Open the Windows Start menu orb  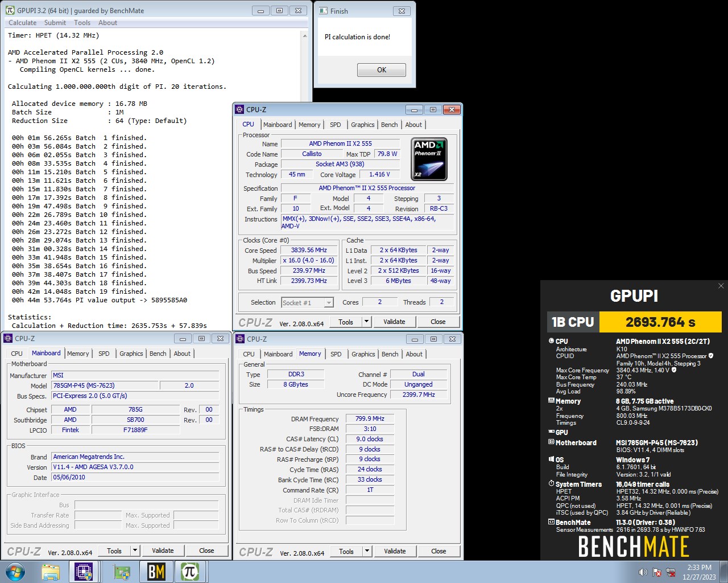(x=15, y=572)
